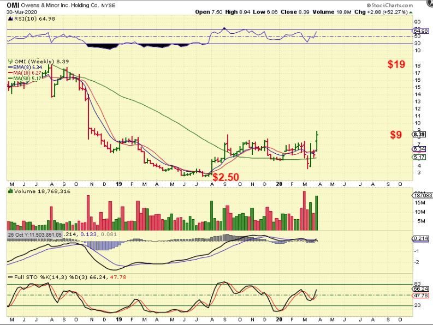Click the High 8.94 value
The height and width of the screenshot is (325, 433).
pos(238,12)
